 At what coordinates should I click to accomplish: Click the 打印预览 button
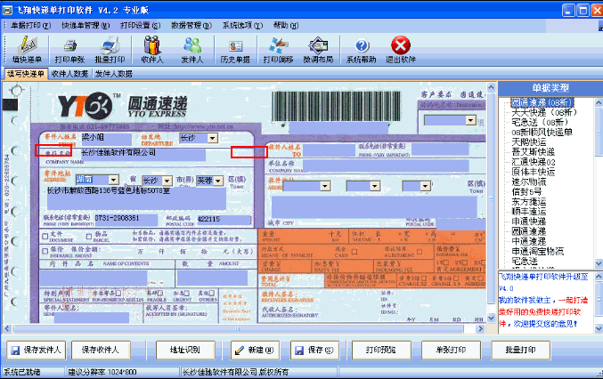(x=380, y=350)
